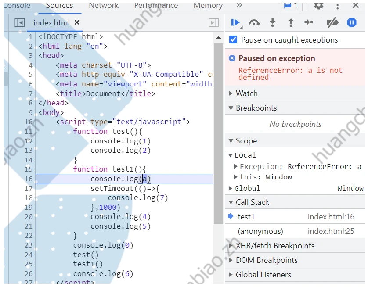Click the 'No breakpoints' text
This screenshot has width=368, height=287.
295,124
